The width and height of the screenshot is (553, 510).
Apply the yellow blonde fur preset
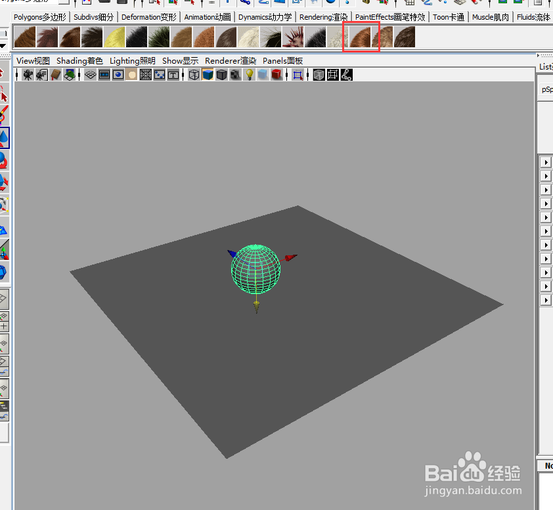click(114, 37)
